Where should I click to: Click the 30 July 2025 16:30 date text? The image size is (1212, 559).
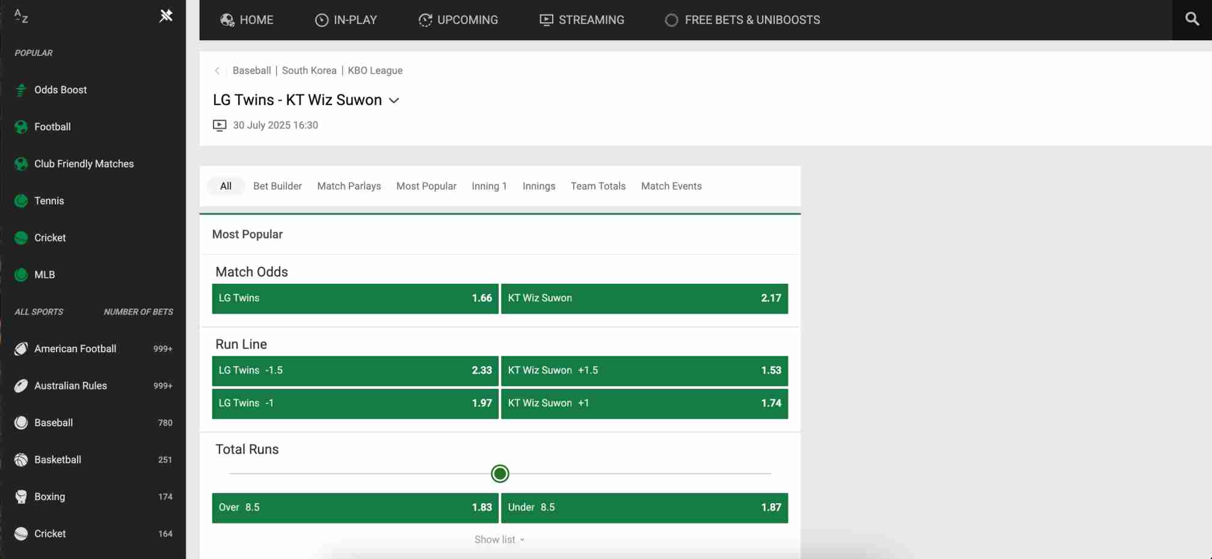point(275,125)
